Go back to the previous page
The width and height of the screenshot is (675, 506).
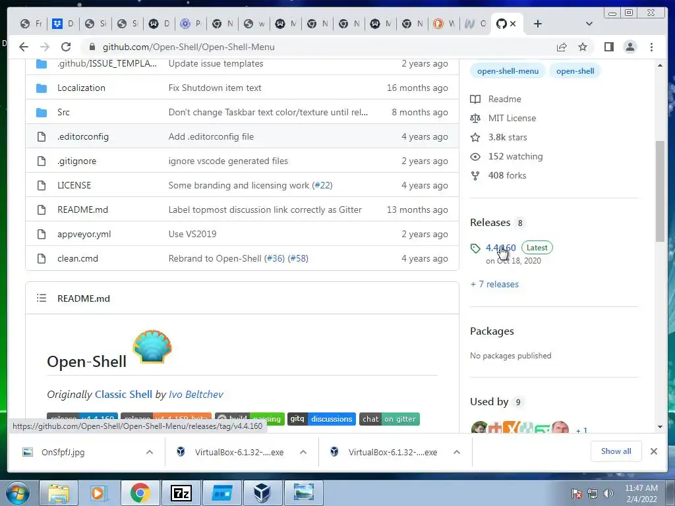coord(24,47)
